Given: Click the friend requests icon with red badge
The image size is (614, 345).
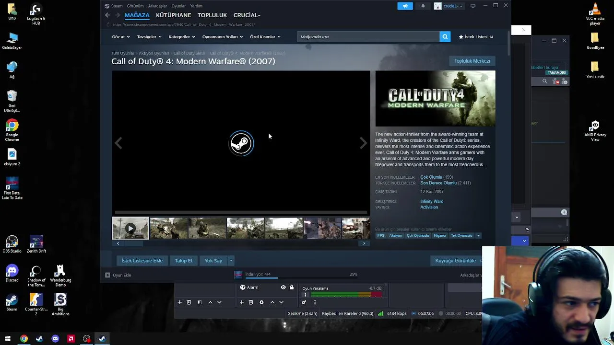Looking at the screenshot, I should [556, 82].
